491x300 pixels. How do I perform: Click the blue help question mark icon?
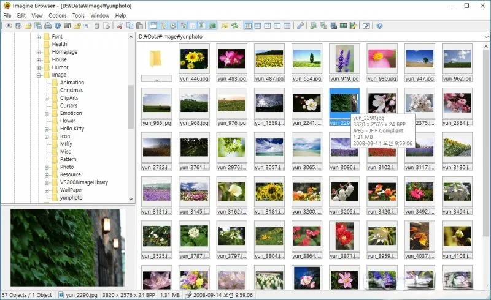pos(379,26)
